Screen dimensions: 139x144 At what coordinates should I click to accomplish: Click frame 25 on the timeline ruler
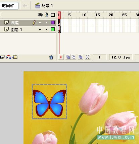124,15
